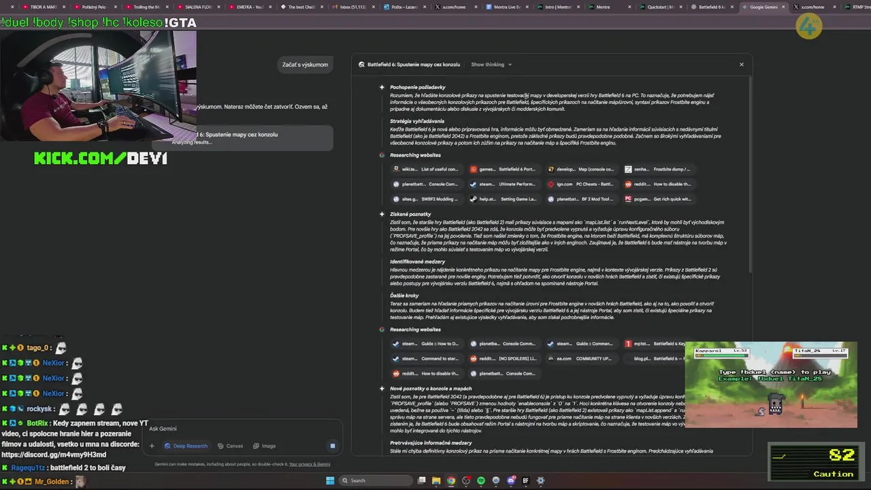Open Chrome from the Windows taskbar
The height and width of the screenshot is (490, 871).
point(451,480)
